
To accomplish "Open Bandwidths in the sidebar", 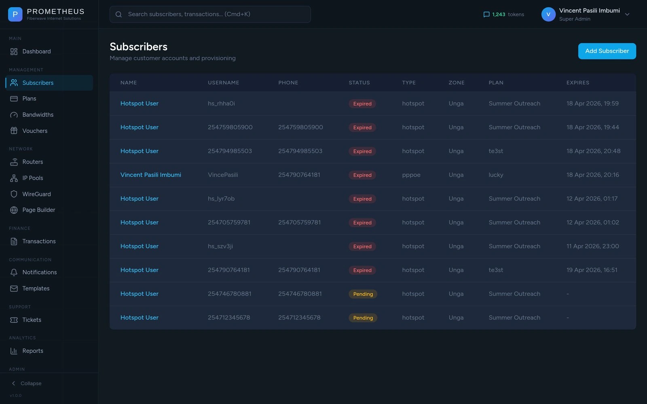I will coord(49,115).
